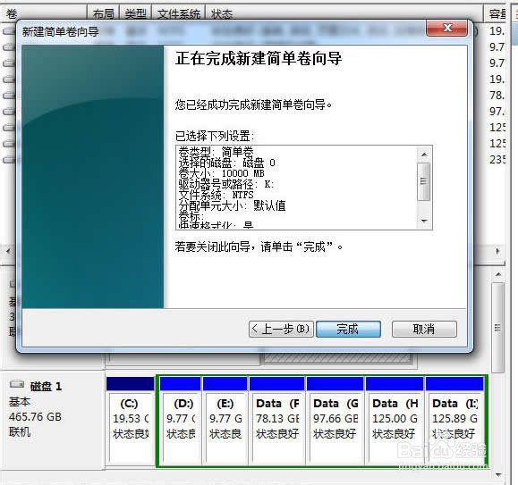Select the 分配单元大小: 默认值 line
Image resolution: width=518 pixels, height=485 pixels.
(232, 205)
